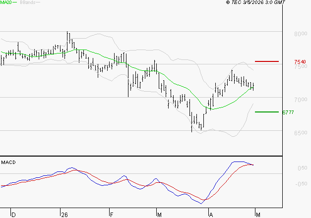Click the 8000 price axis label
This screenshot has width=311, height=218.
pos(301,34)
